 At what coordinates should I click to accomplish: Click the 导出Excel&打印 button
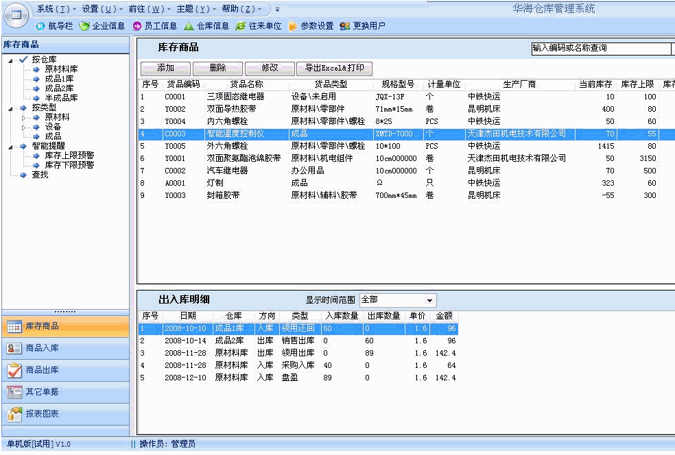(x=334, y=69)
